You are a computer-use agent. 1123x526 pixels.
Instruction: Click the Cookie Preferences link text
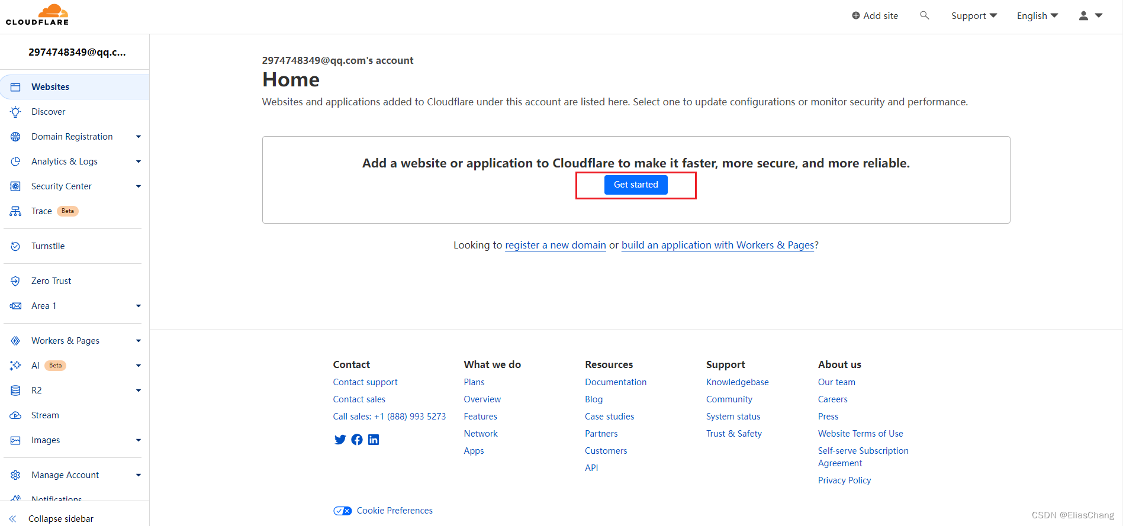point(394,511)
